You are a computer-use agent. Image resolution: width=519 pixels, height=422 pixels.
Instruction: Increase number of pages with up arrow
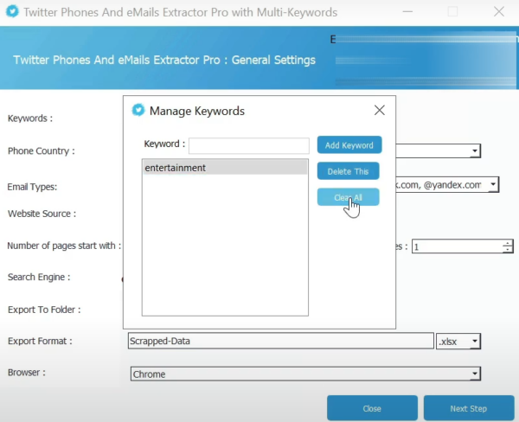[x=507, y=243]
